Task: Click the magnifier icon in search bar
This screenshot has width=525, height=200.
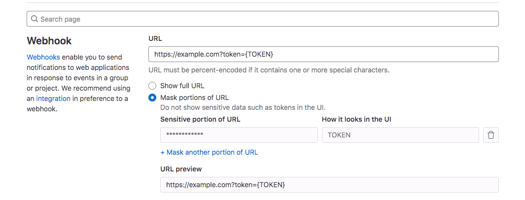Action: pyautogui.click(x=34, y=19)
